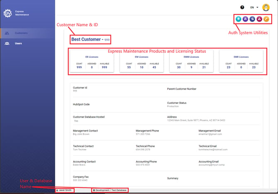The image size is (278, 194).
Task: Click EM Licenses count value 55
Action: [x=129, y=67]
